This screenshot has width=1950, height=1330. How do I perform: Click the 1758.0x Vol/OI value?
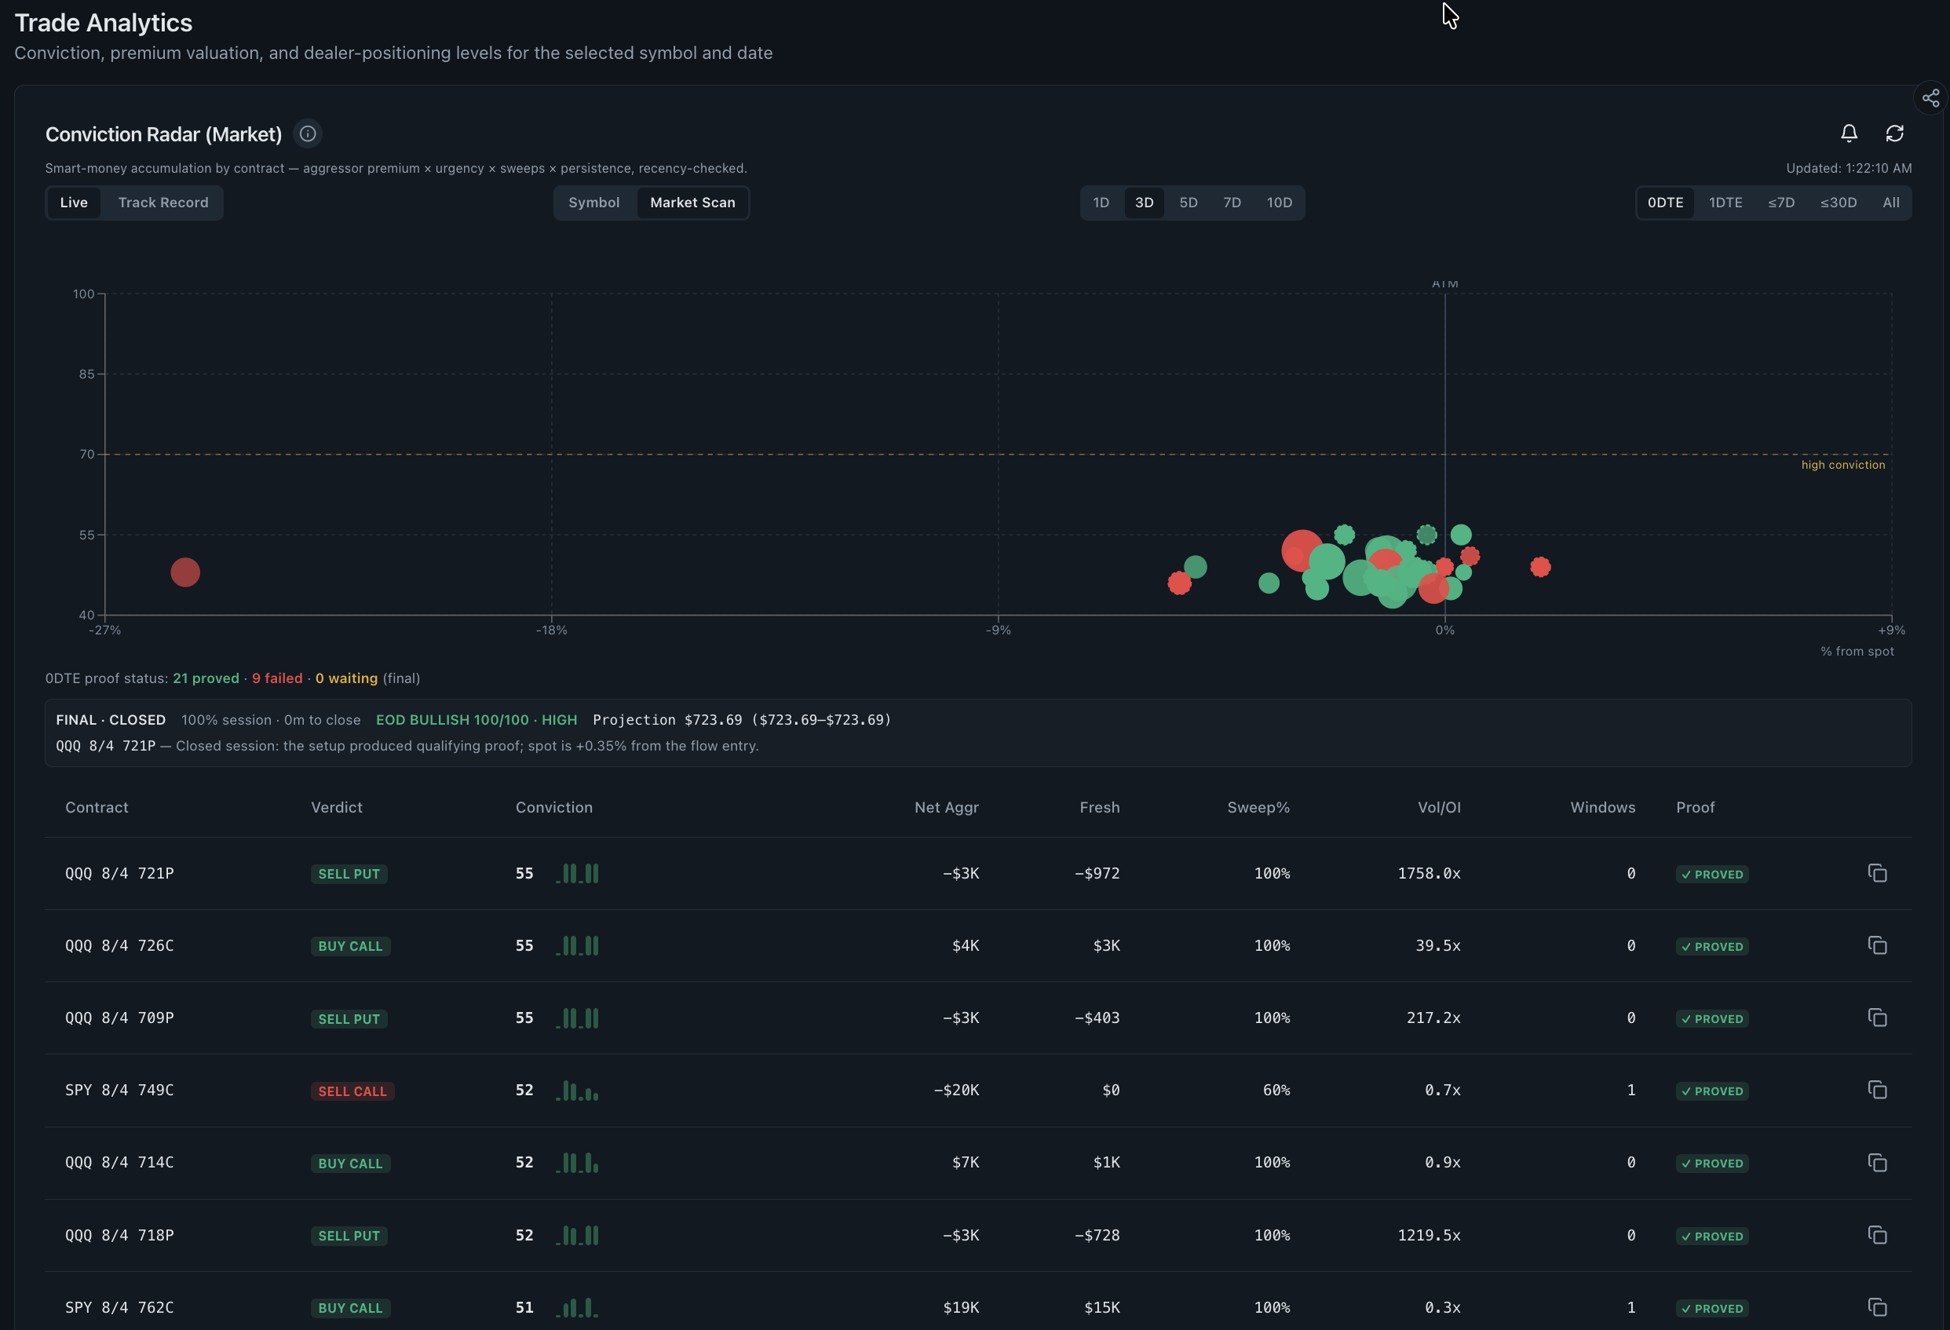(1429, 874)
